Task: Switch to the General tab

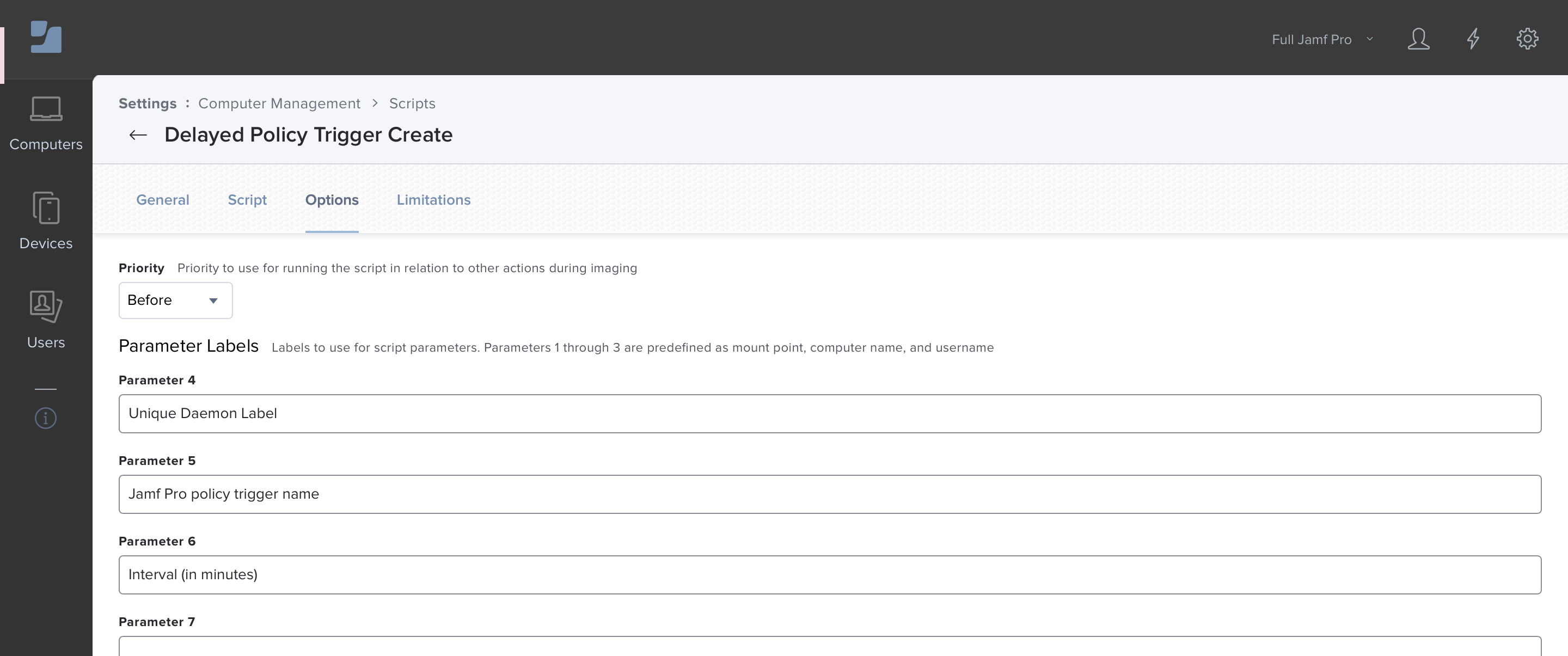Action: [x=162, y=198]
